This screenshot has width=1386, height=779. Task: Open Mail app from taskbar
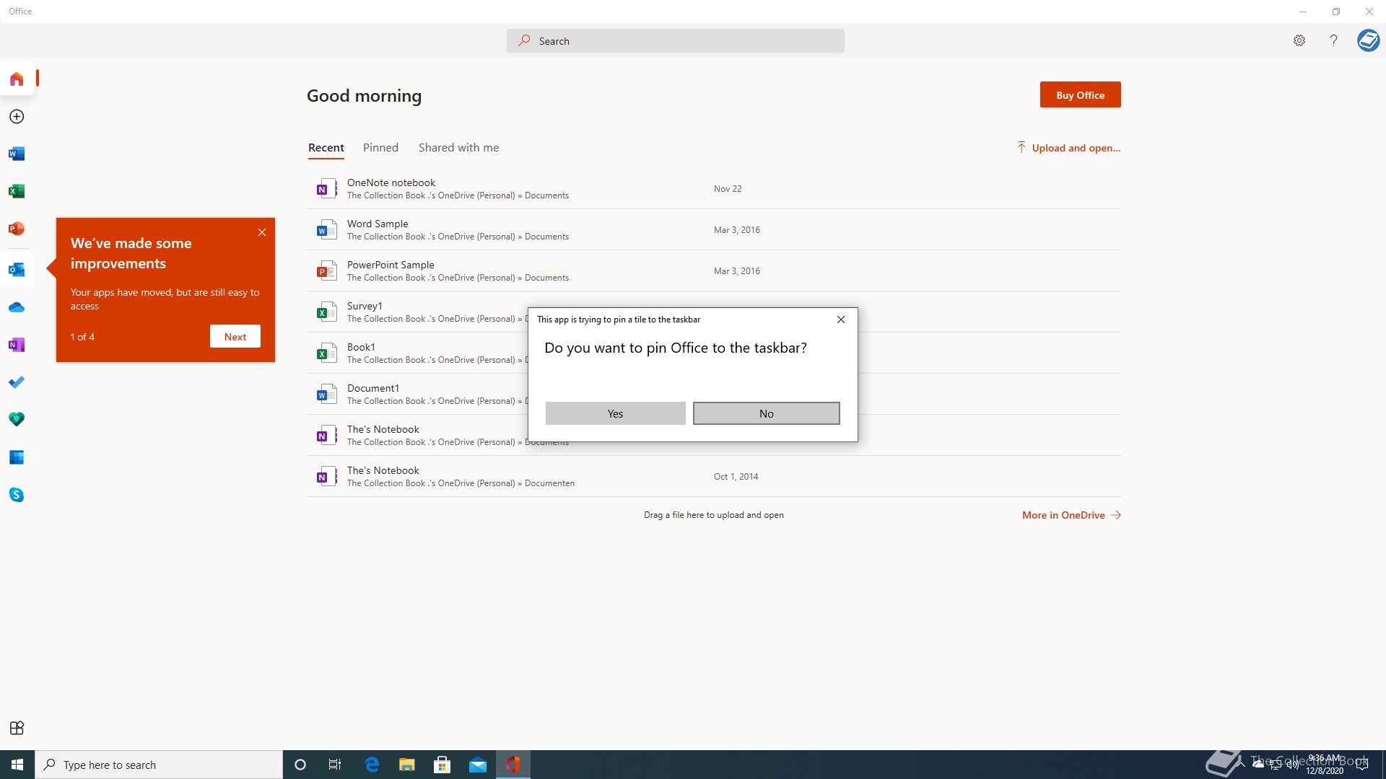478,765
